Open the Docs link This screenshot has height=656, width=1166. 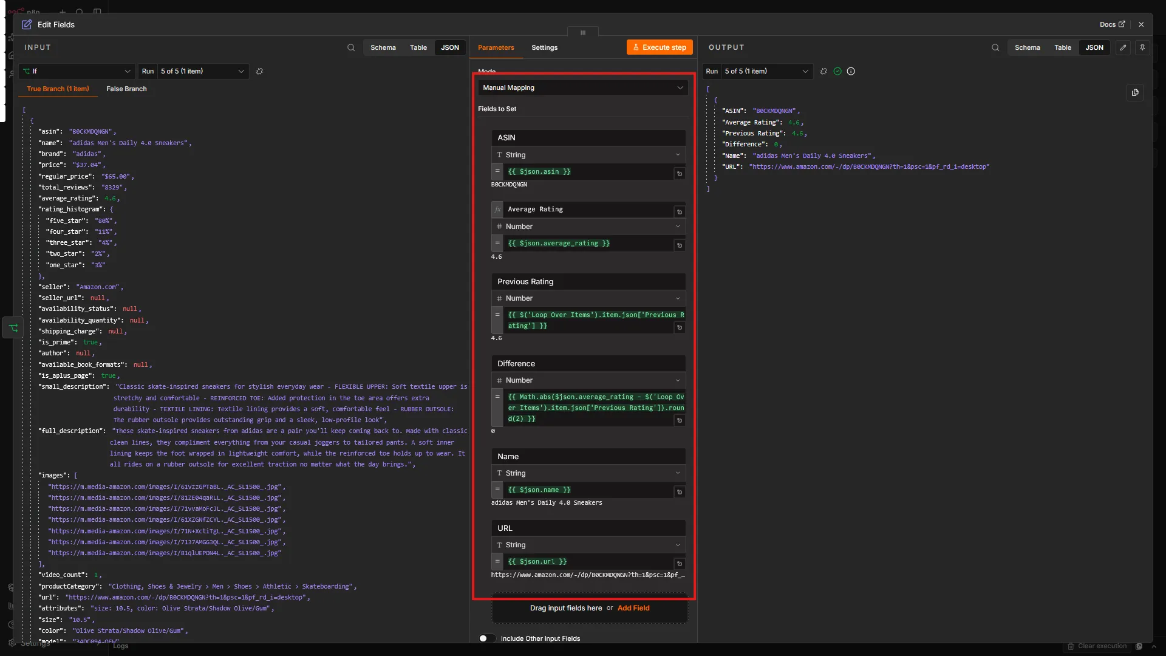[x=1112, y=24]
